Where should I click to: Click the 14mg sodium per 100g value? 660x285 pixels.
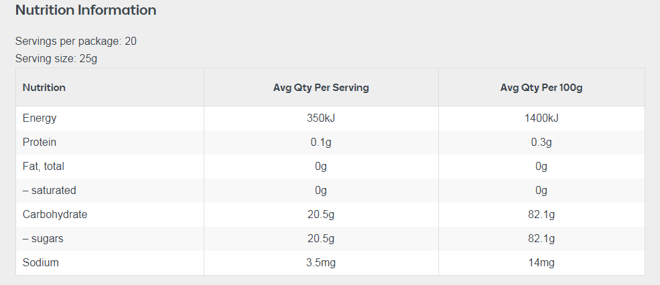pos(541,263)
